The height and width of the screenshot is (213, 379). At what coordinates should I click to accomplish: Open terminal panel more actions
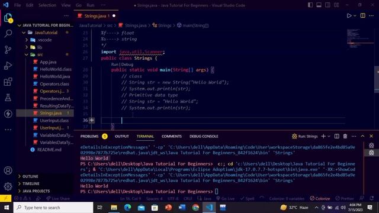click(354, 137)
